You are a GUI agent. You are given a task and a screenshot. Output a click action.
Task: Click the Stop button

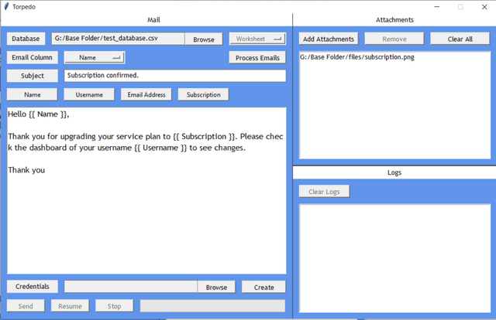point(114,306)
